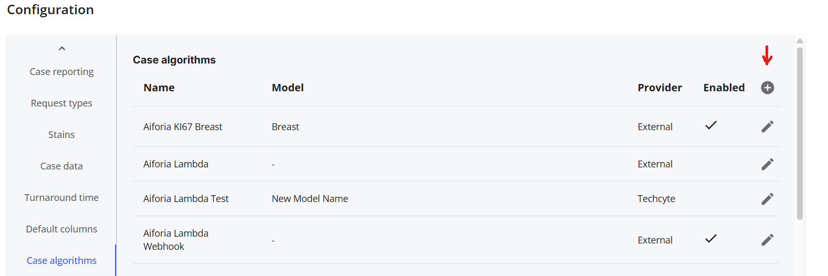Screen dimensions: 828x276
Task: Select Case algorithms sidebar item
Action: 61,261
